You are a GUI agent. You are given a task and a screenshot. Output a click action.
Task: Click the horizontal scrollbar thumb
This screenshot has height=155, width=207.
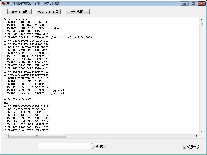coord(37,136)
